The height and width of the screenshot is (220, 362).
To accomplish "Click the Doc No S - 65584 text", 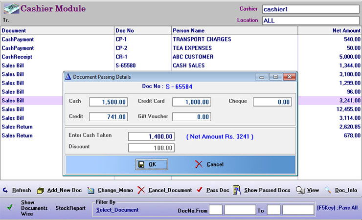I will click(x=167, y=87).
